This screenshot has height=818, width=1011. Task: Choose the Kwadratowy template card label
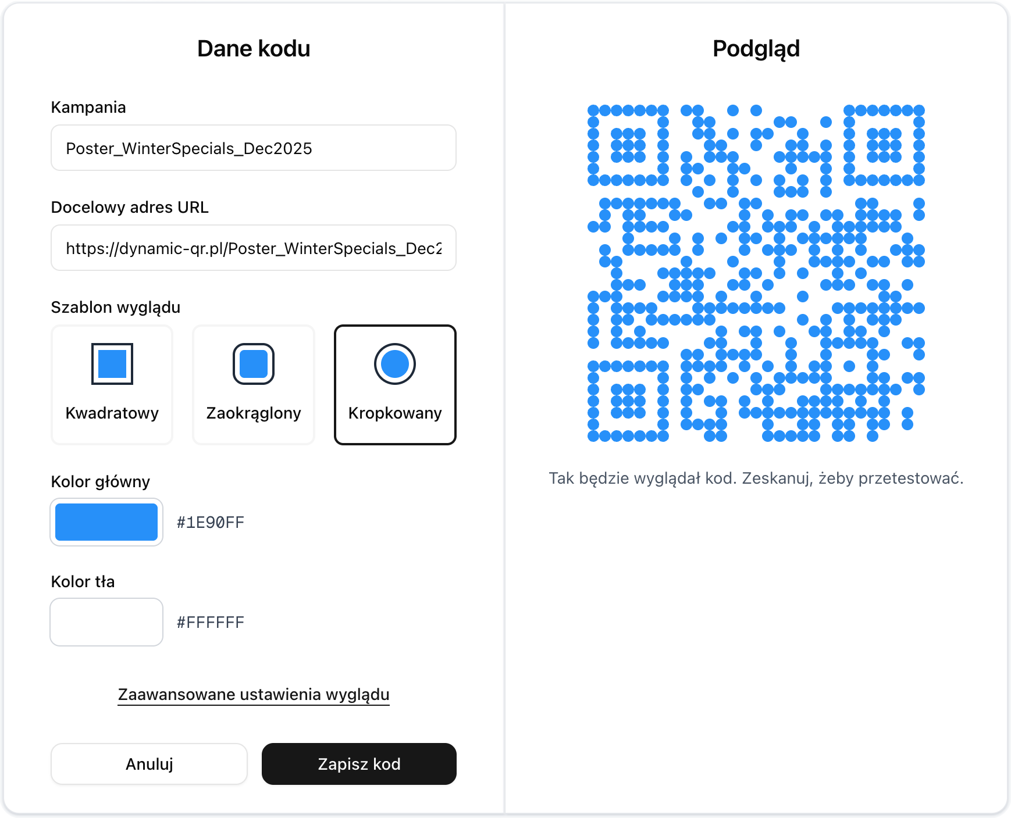[x=112, y=413]
